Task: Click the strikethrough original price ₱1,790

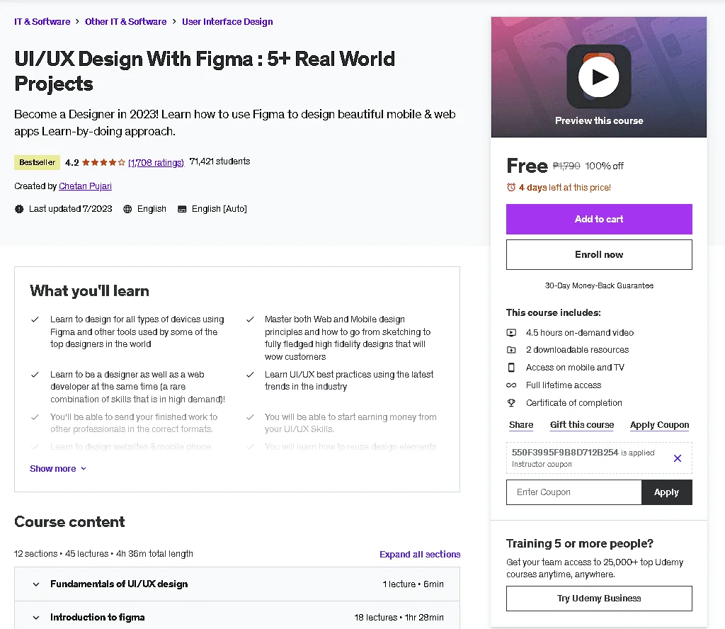Action: (566, 166)
